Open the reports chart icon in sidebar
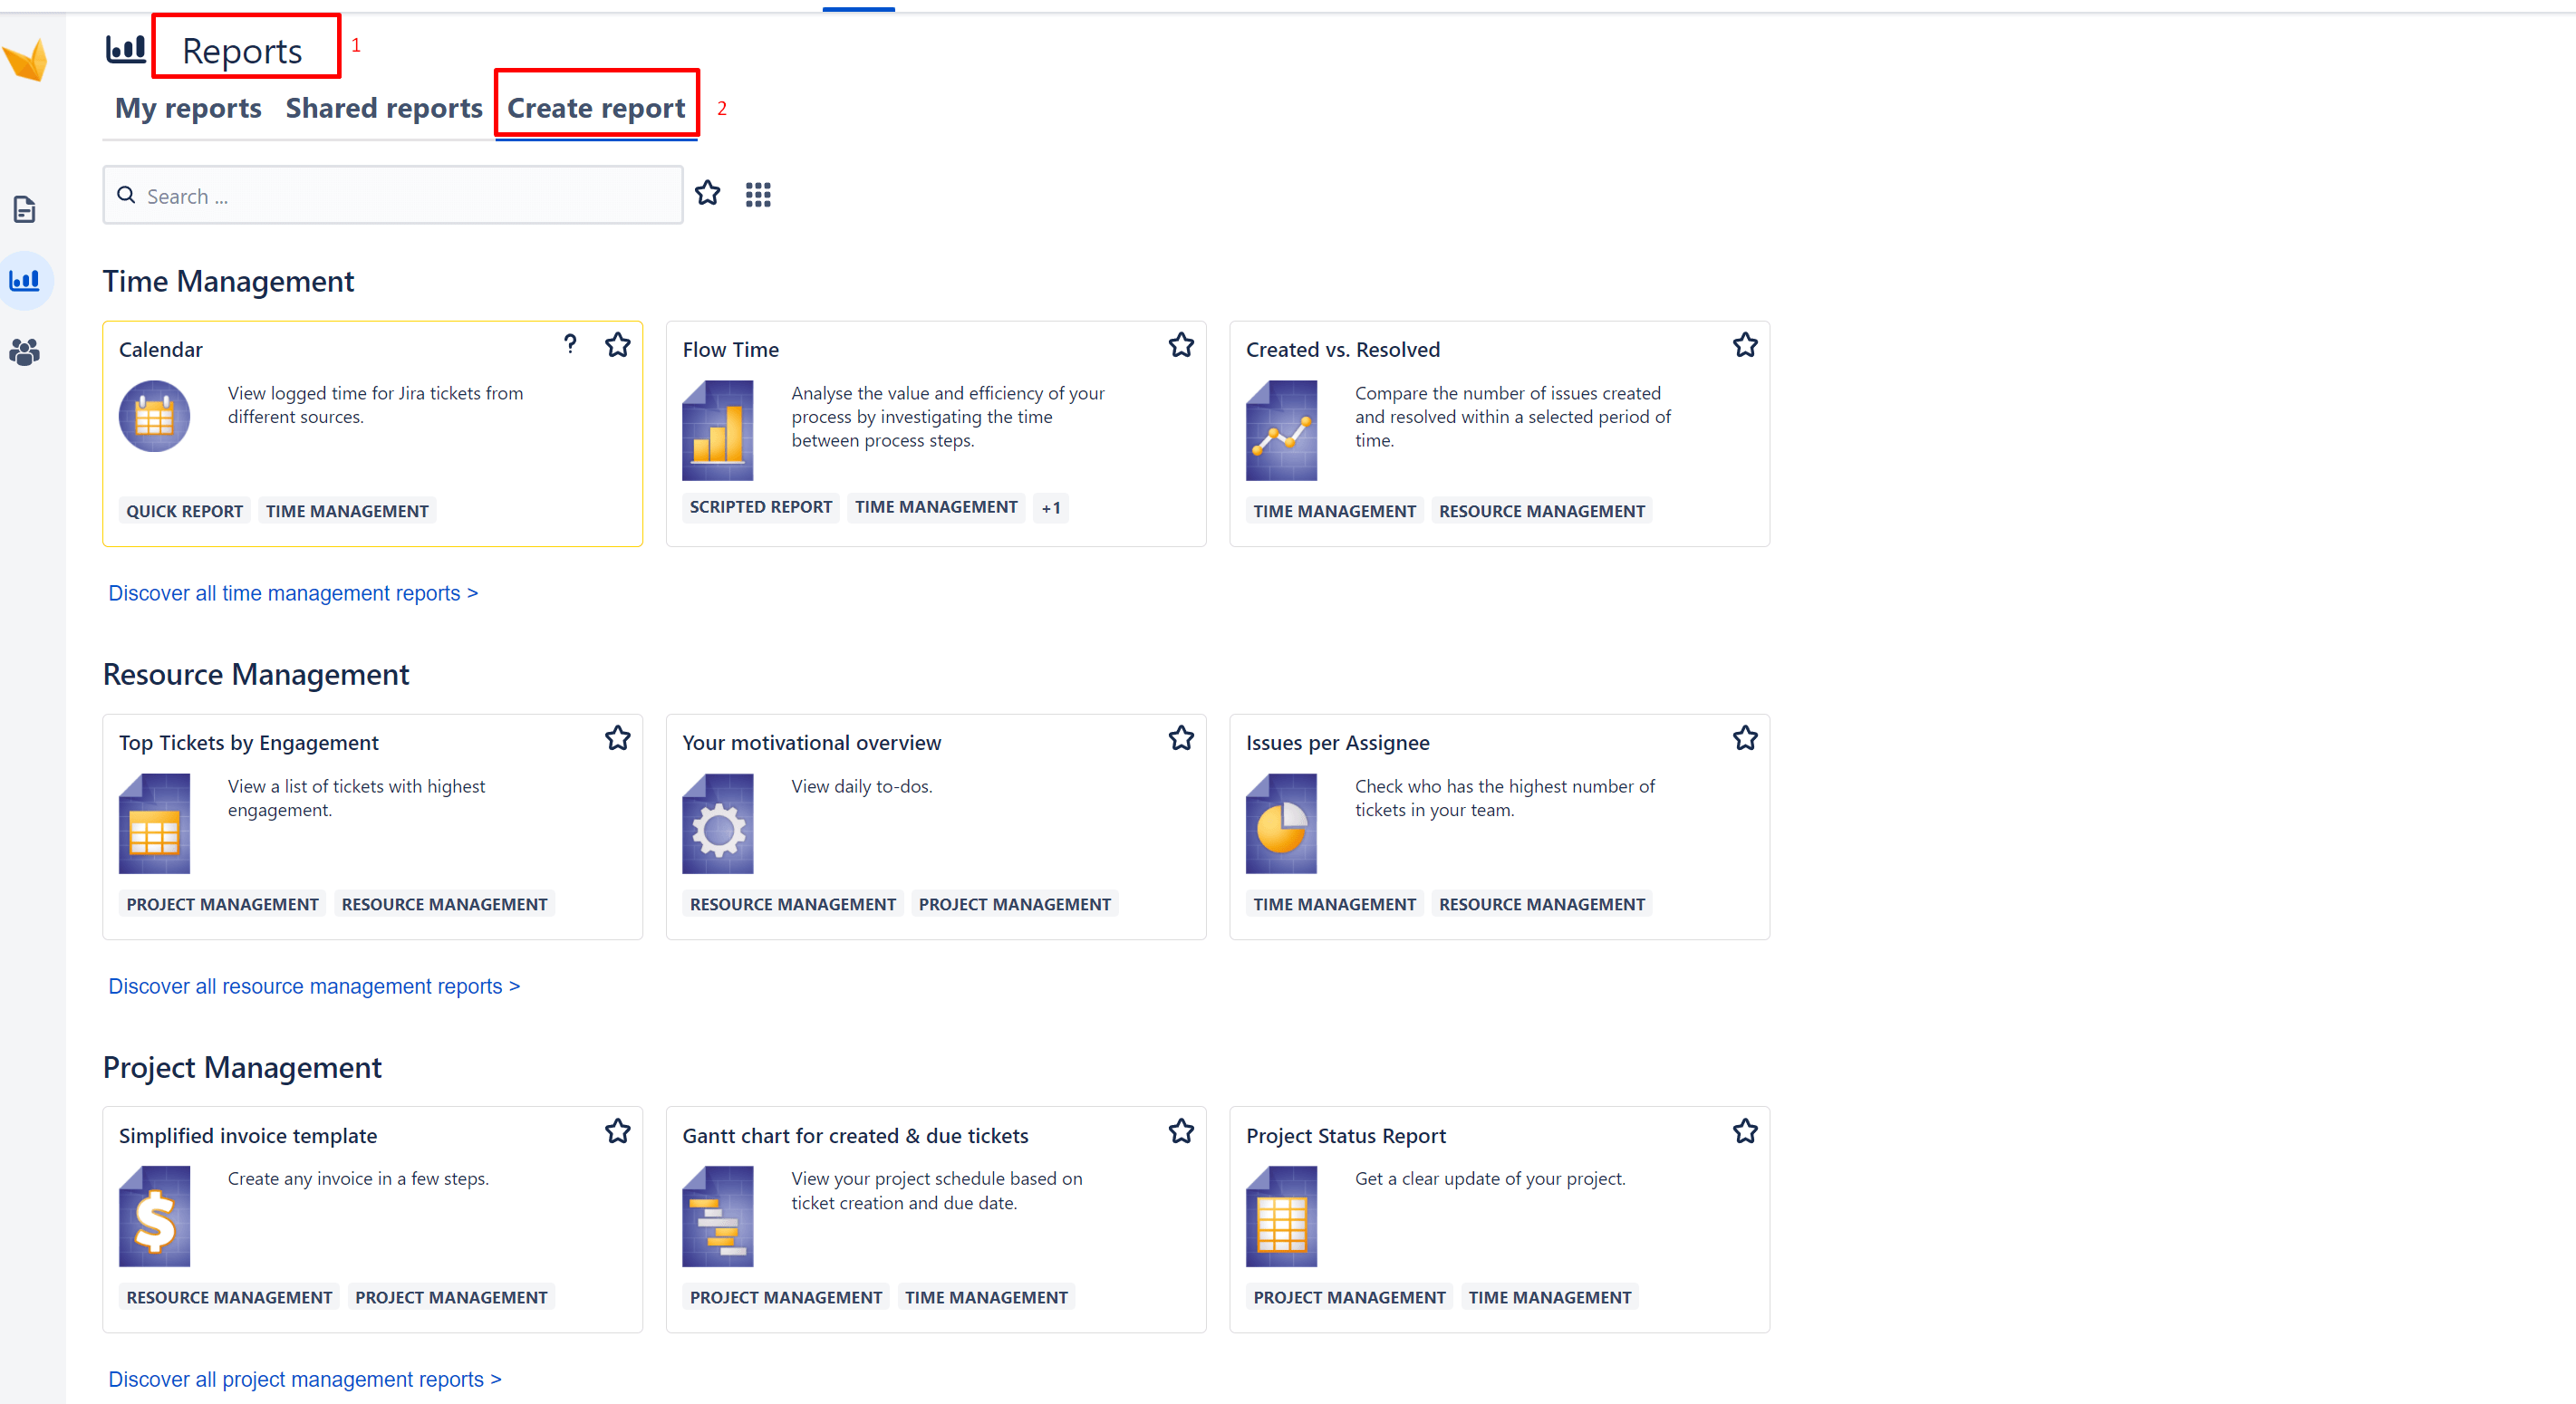This screenshot has height=1404, width=2576. [25, 280]
